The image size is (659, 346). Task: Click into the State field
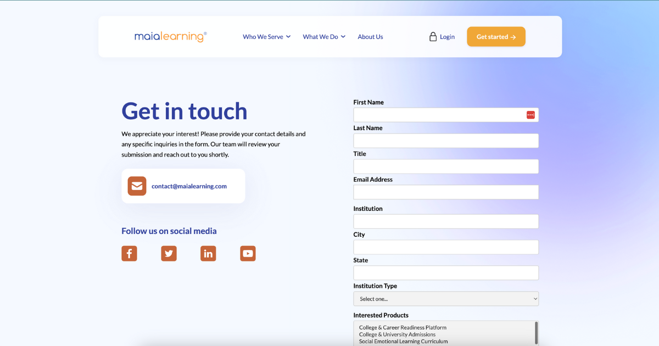point(445,272)
